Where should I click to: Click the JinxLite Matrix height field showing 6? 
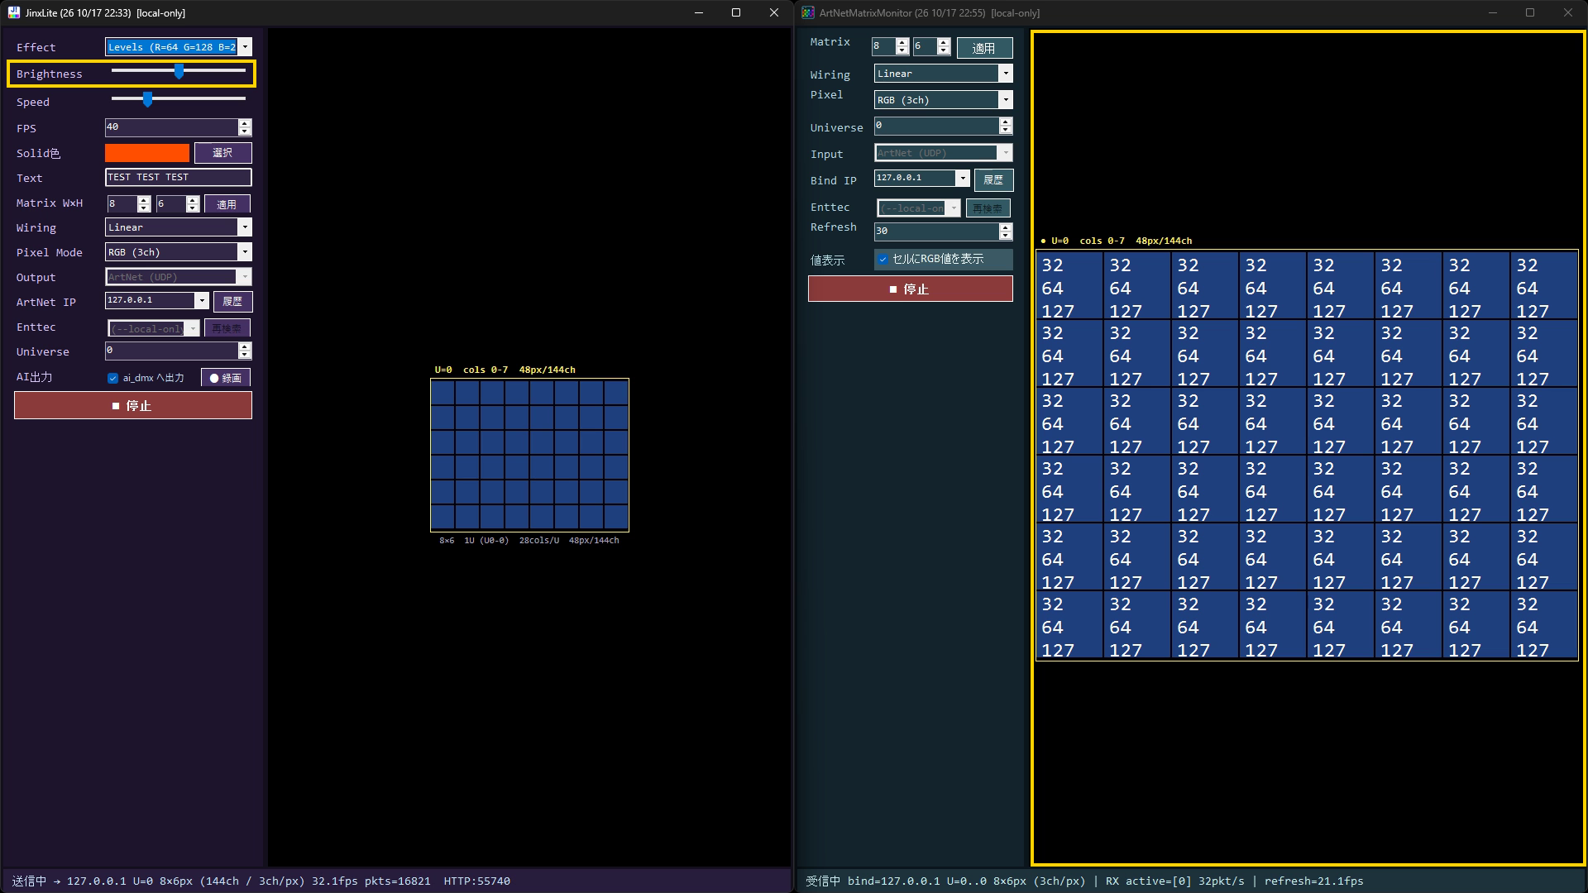point(171,203)
